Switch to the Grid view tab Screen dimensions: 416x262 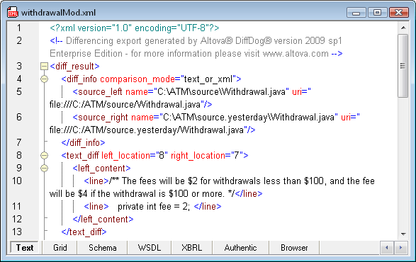coord(60,248)
